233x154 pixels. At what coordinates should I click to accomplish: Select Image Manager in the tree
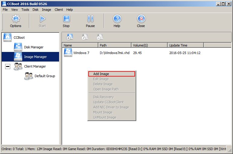[35, 57]
